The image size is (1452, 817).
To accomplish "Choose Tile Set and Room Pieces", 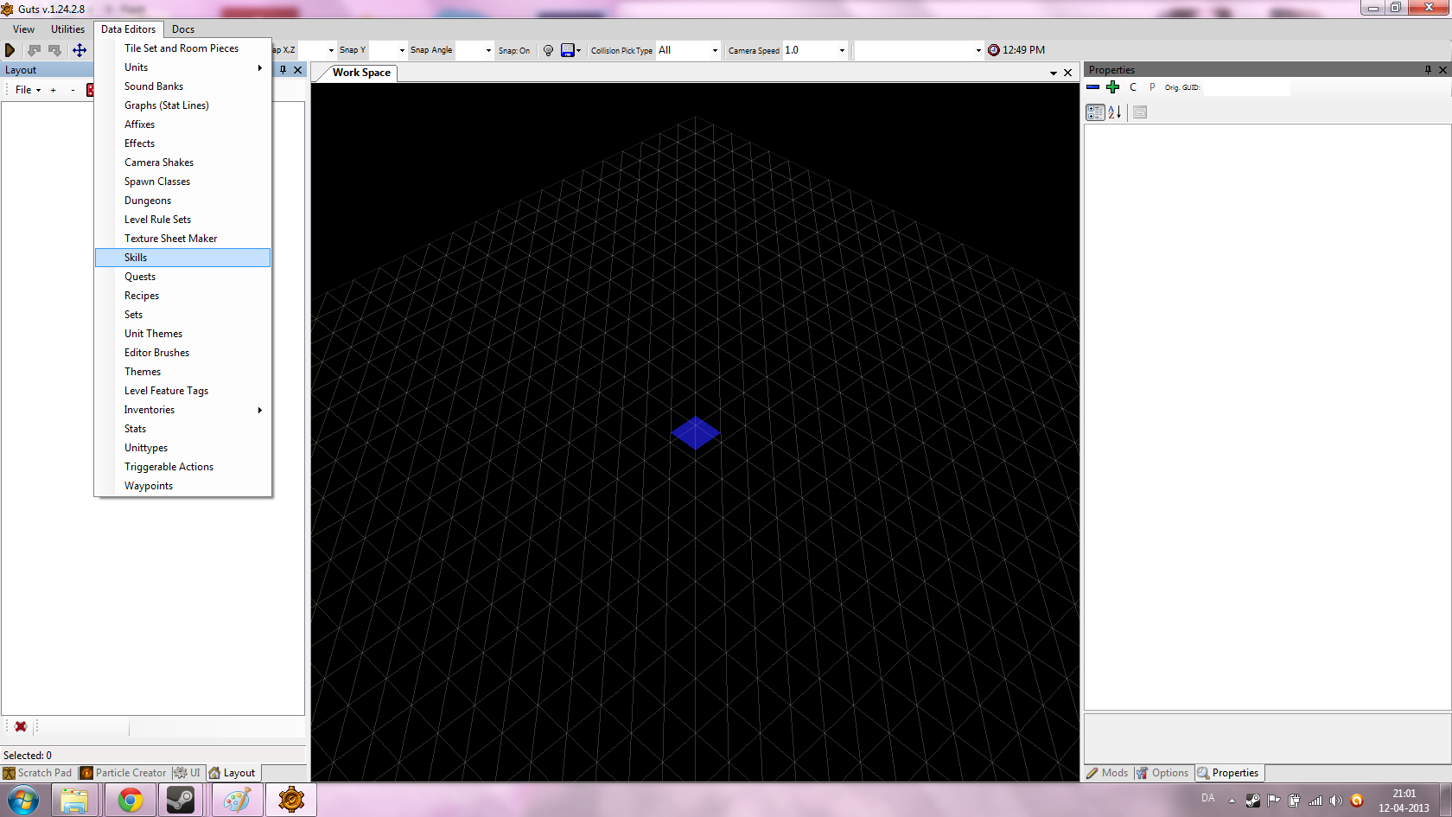I will pyautogui.click(x=182, y=48).
